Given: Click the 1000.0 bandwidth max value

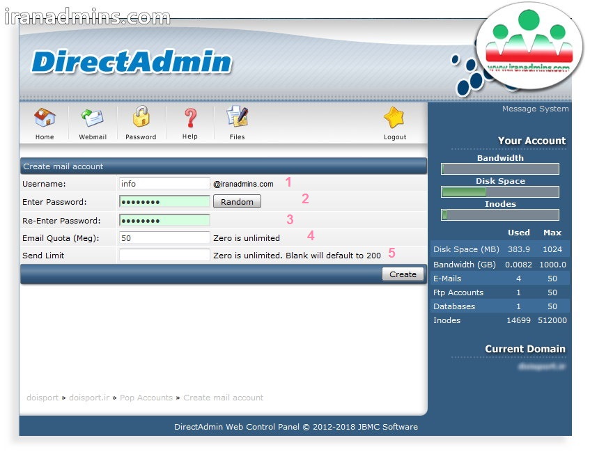Looking at the screenshot, I should 552,265.
